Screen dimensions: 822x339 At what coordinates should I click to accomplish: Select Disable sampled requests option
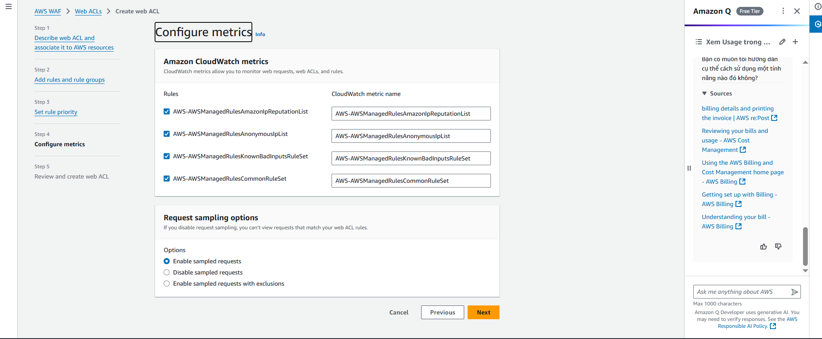(x=167, y=272)
